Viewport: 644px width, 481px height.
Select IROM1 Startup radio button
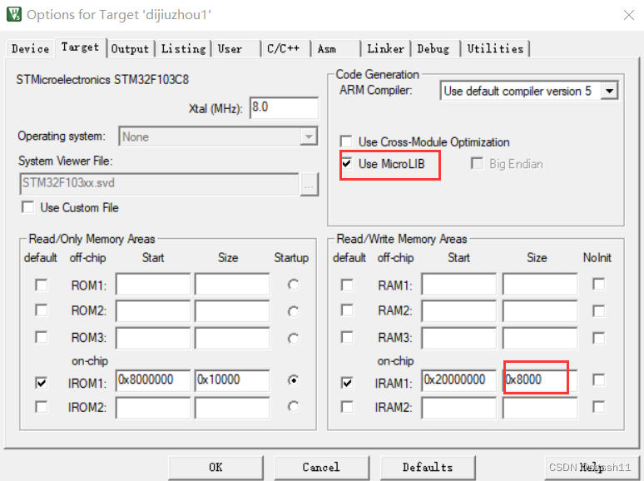(293, 380)
